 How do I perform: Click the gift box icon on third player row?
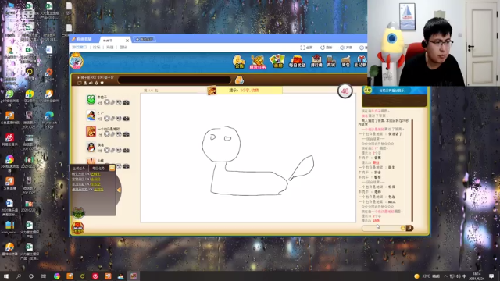point(127,134)
